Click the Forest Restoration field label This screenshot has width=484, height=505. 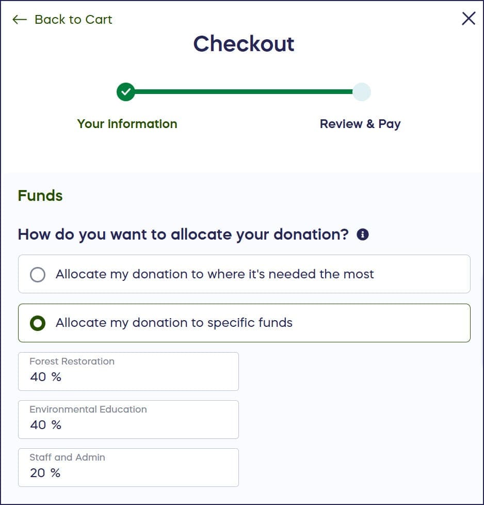point(72,361)
